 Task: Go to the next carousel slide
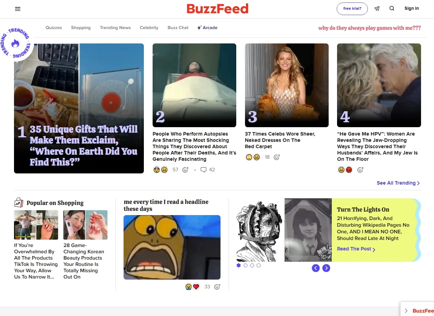326,268
